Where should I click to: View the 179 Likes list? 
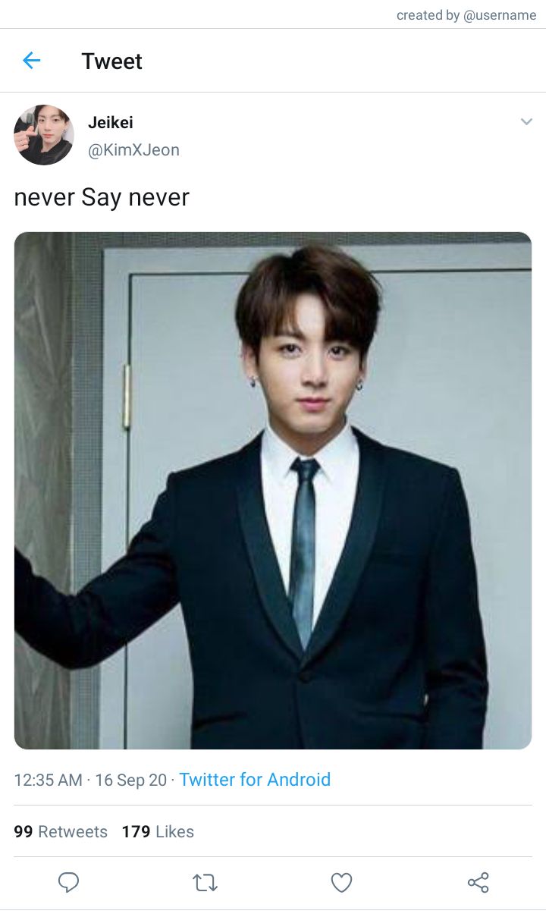tap(158, 831)
